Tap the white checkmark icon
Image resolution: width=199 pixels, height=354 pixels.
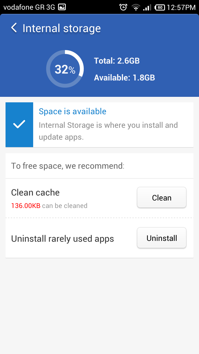pos(19,124)
